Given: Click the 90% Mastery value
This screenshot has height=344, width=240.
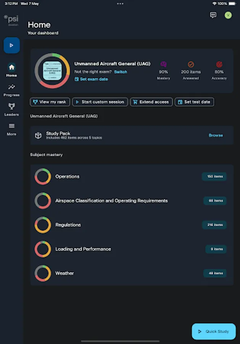Looking at the screenshot, I should click(163, 72).
